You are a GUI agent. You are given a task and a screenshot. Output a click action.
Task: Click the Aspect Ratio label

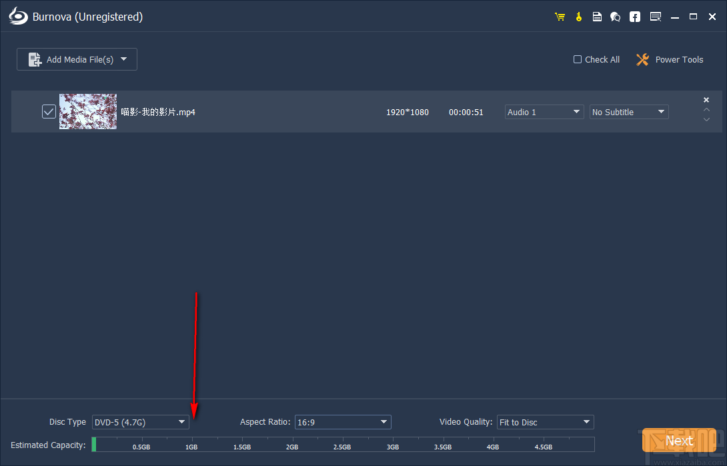(265, 422)
